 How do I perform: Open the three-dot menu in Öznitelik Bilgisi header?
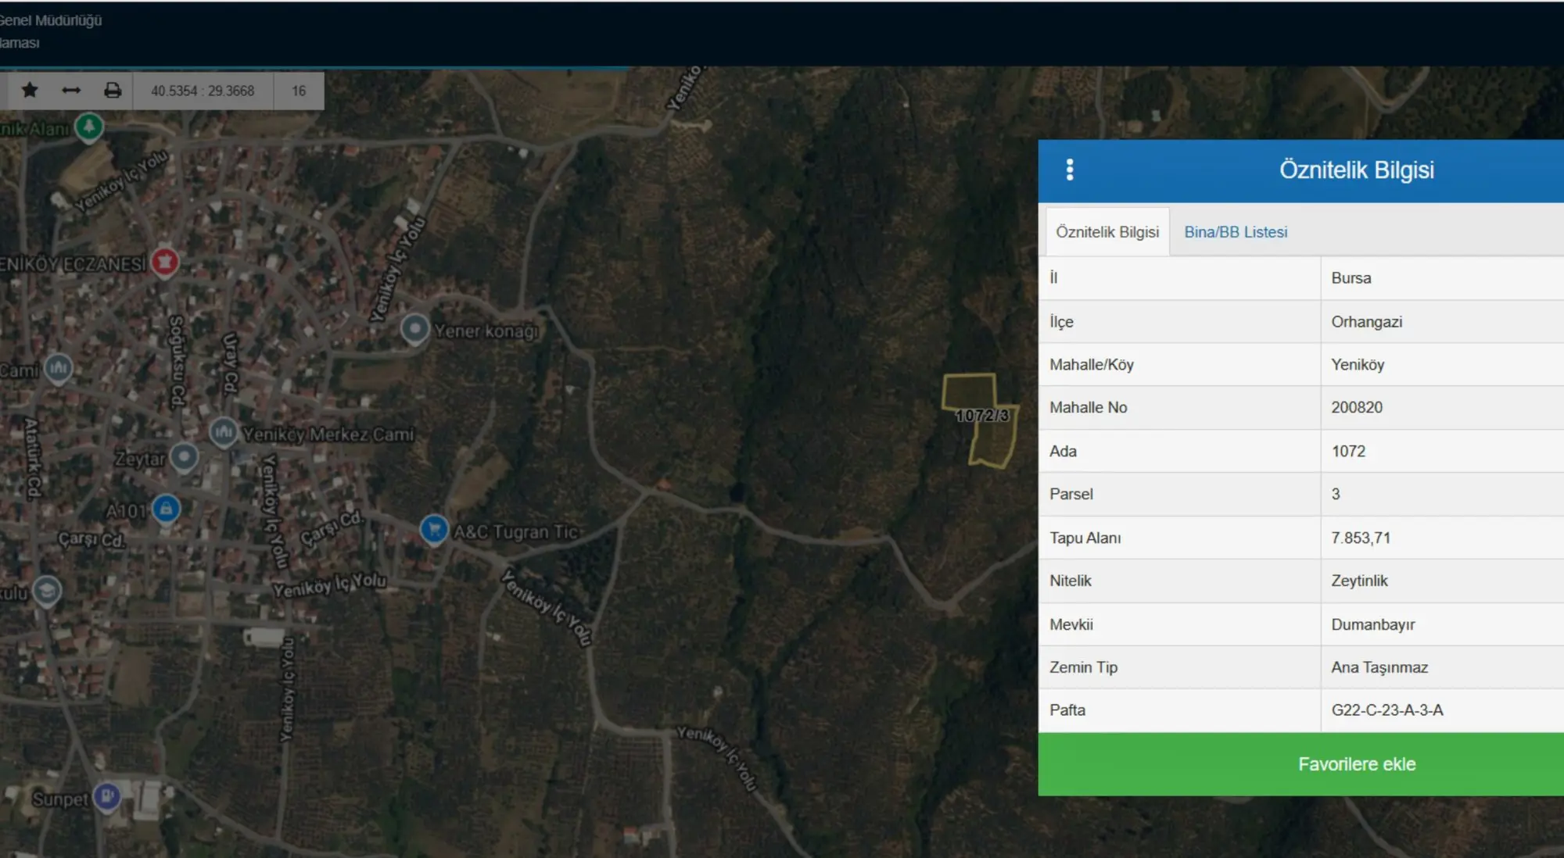[1070, 170]
